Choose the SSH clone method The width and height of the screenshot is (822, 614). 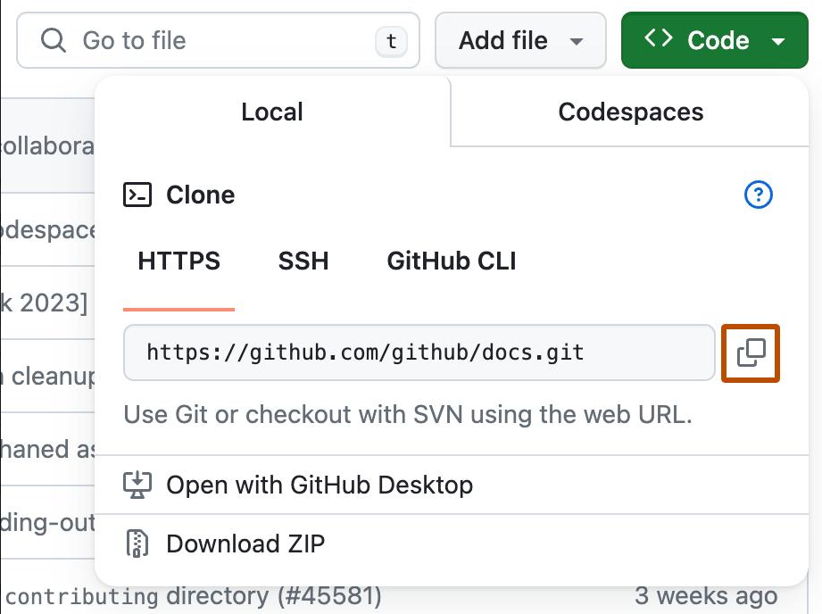point(303,261)
